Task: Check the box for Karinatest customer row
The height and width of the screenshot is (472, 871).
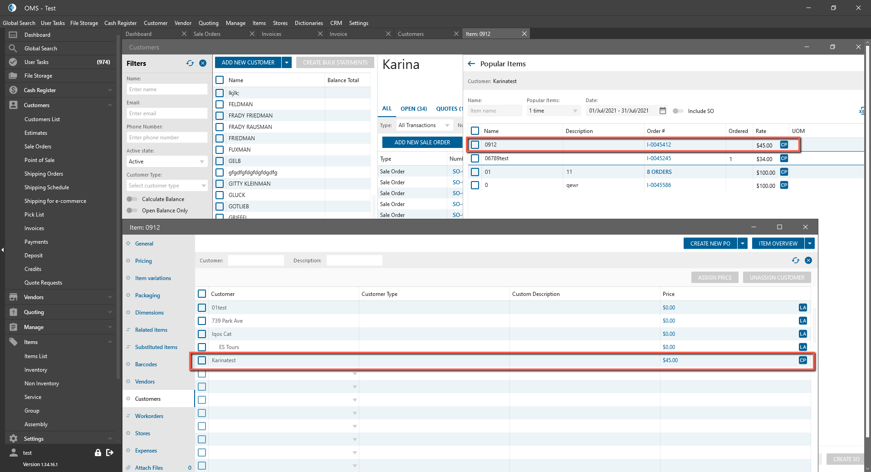Action: point(202,360)
